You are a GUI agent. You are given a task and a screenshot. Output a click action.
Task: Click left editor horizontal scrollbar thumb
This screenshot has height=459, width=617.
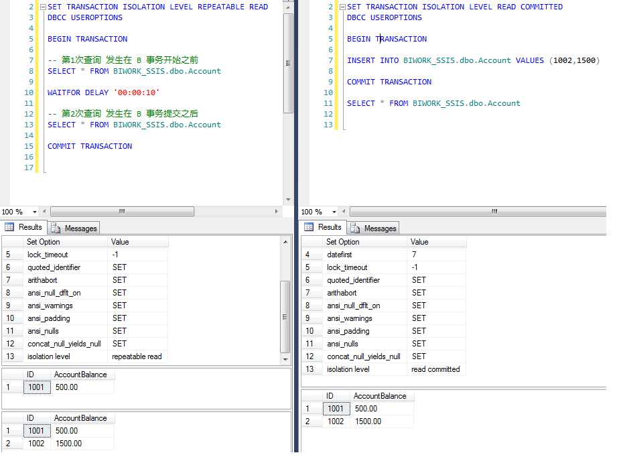click(x=121, y=212)
